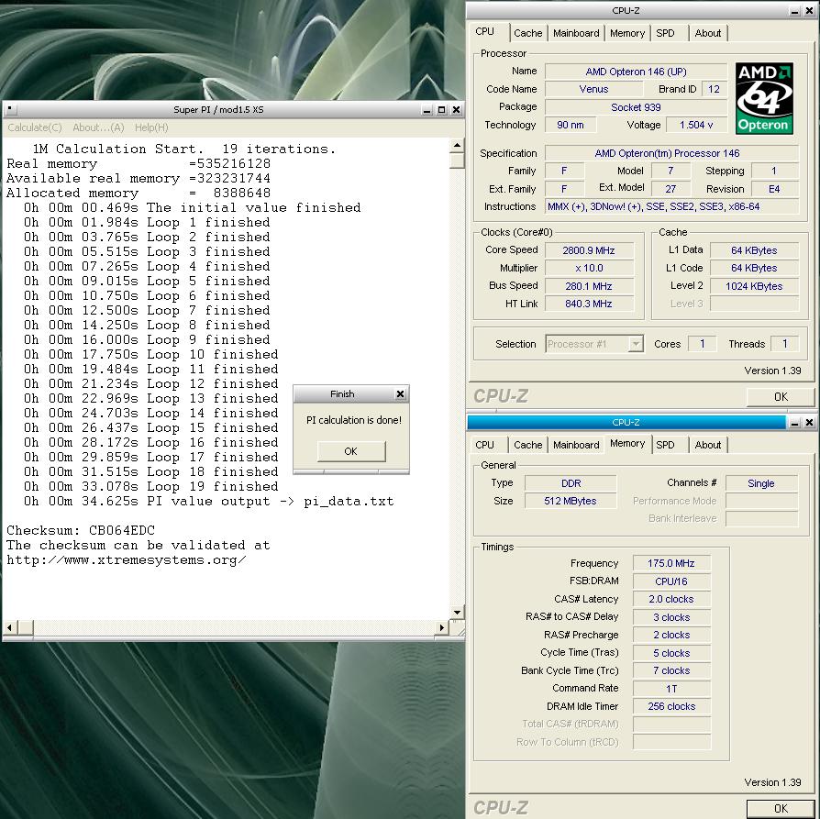
Task: Maximize the Super PI window
Action: point(442,110)
